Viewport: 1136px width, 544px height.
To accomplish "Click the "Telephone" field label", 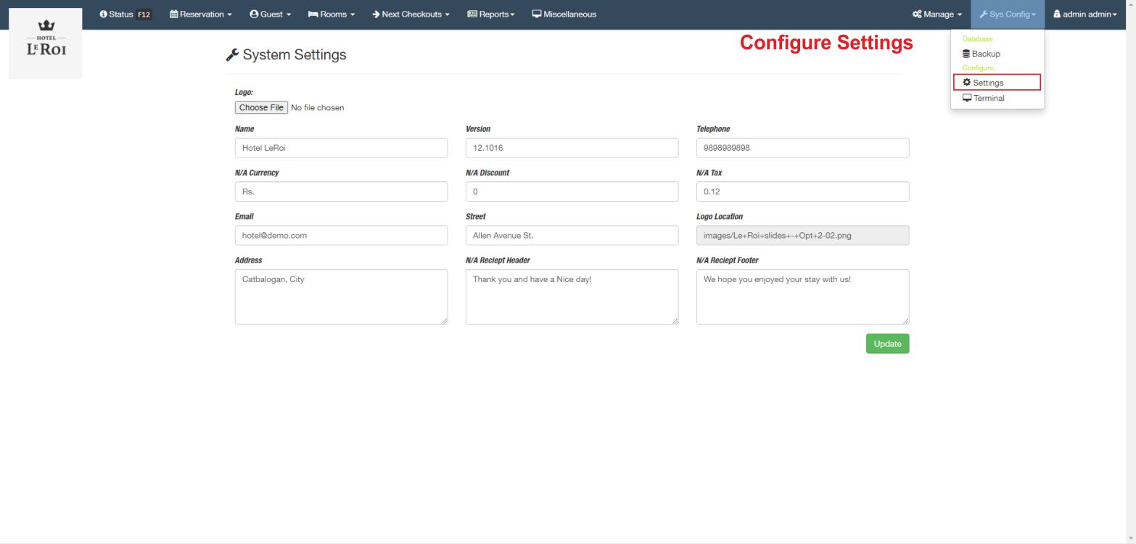I will pyautogui.click(x=713, y=129).
